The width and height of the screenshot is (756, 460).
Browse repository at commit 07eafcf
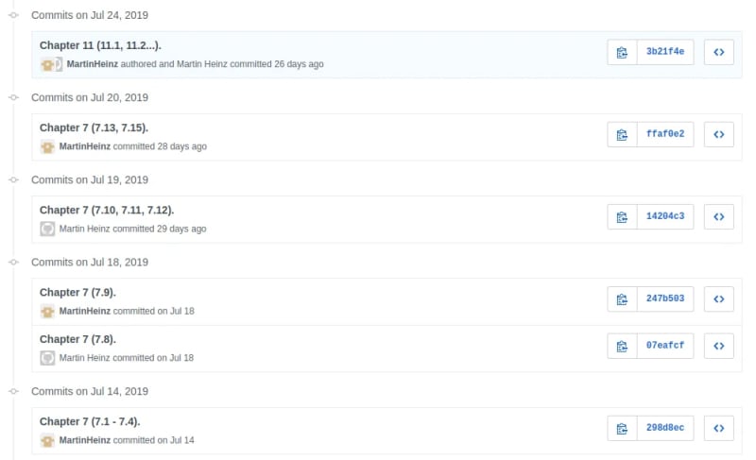[x=718, y=346]
